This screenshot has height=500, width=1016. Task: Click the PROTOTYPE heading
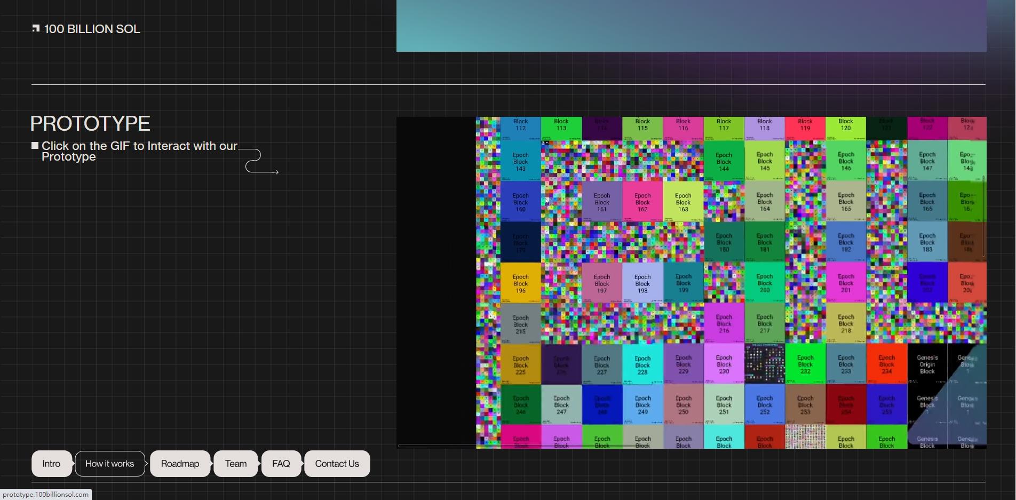[x=90, y=123]
